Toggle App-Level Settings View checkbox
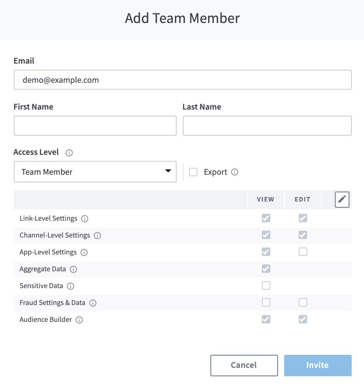This screenshot has height=387, width=364. click(x=266, y=252)
